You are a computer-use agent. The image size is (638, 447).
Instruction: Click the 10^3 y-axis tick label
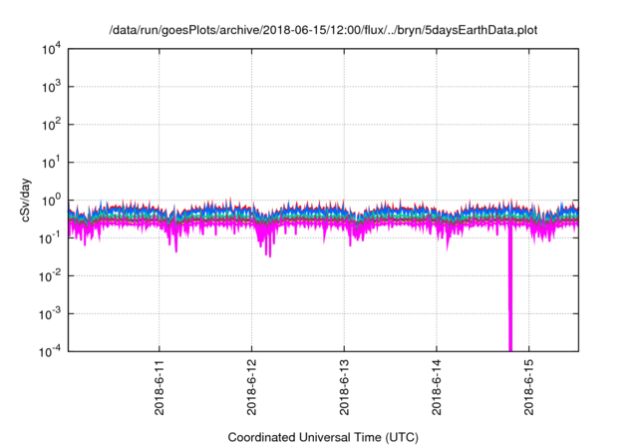(x=51, y=87)
